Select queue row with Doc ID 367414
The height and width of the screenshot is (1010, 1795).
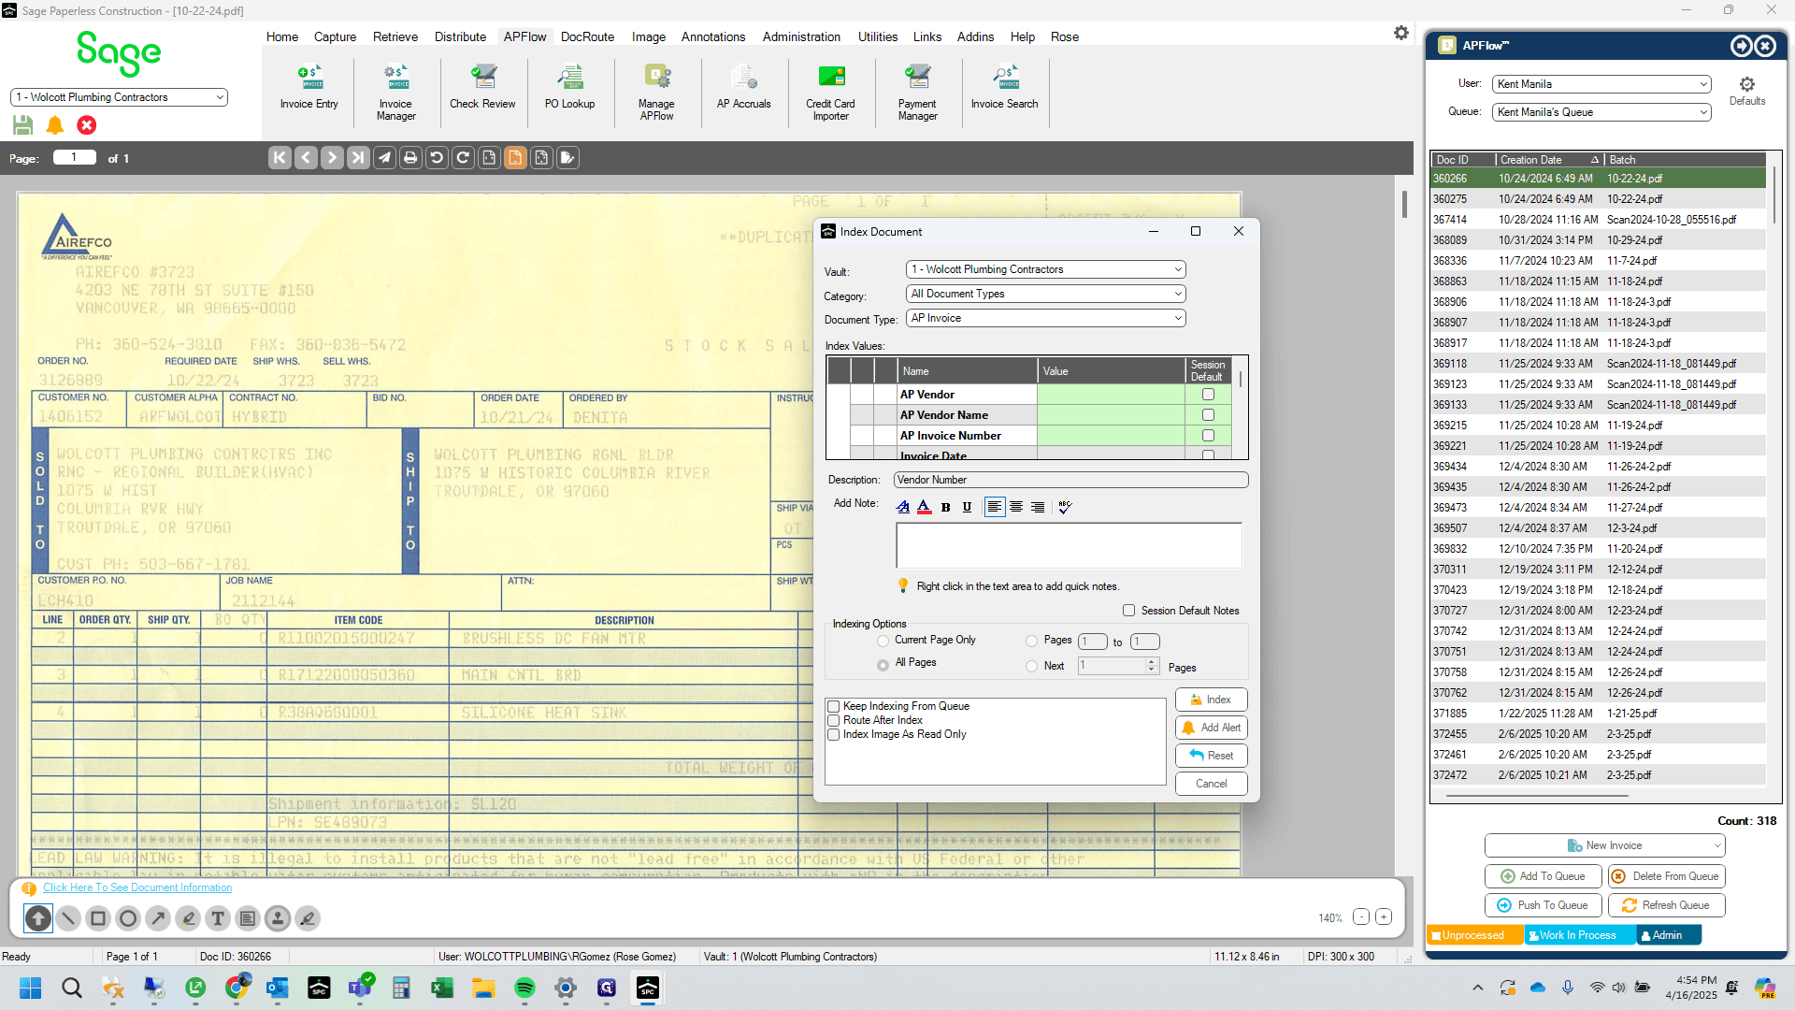(x=1599, y=220)
